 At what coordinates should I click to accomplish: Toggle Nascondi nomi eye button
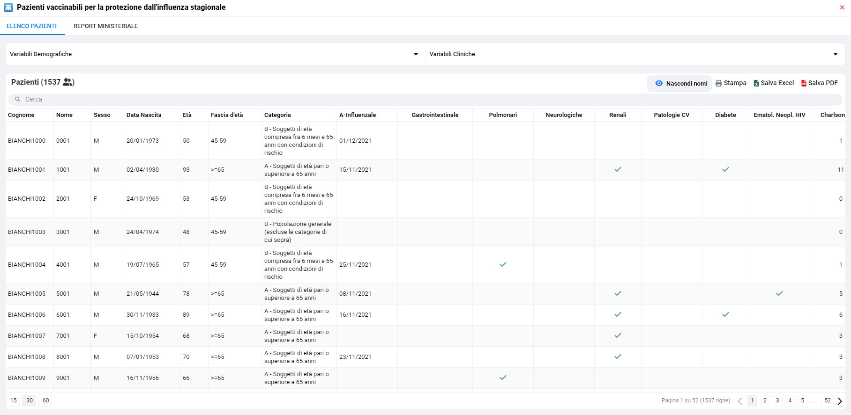coord(680,83)
